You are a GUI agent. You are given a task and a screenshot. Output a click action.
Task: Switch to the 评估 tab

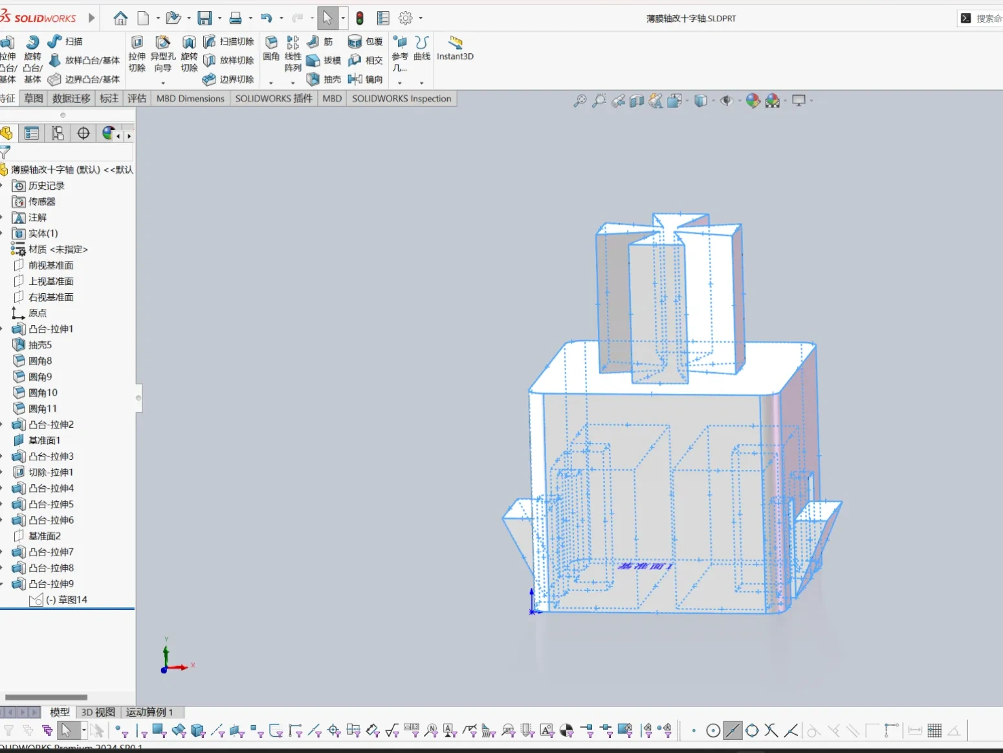pos(137,98)
